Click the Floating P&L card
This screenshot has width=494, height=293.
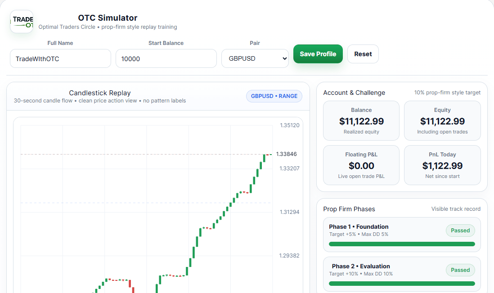tap(361, 165)
